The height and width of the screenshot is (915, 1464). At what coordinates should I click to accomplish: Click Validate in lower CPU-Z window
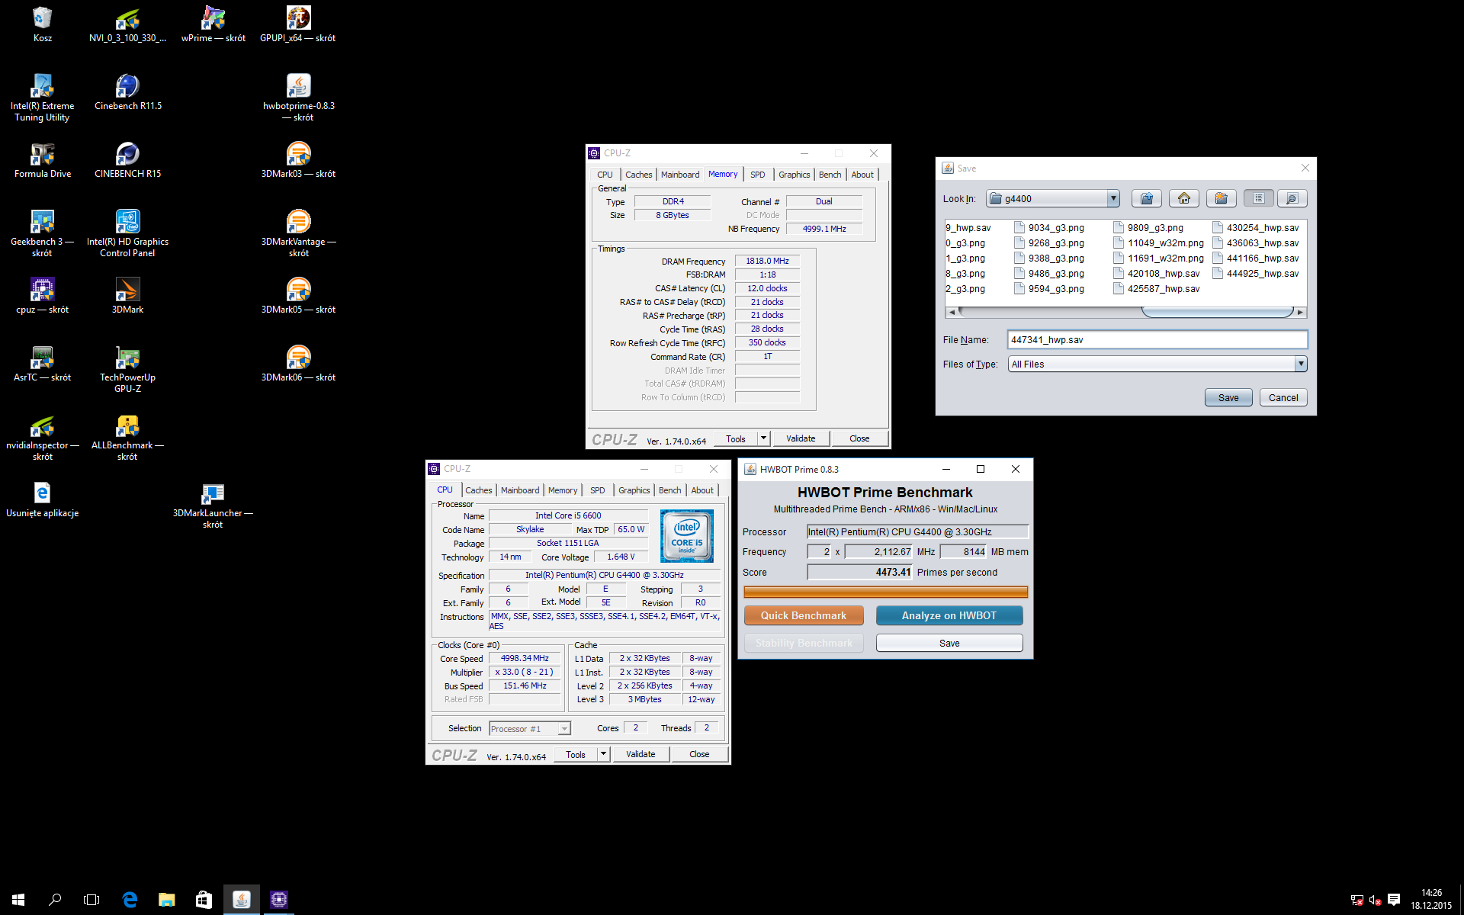[x=640, y=754]
